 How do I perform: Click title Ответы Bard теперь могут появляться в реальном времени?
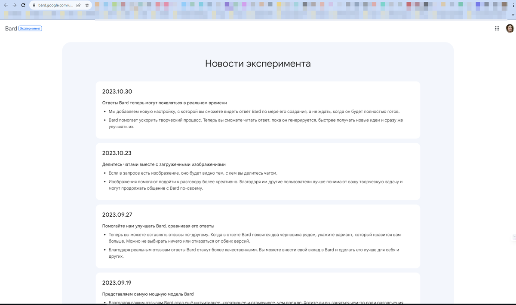click(x=164, y=103)
